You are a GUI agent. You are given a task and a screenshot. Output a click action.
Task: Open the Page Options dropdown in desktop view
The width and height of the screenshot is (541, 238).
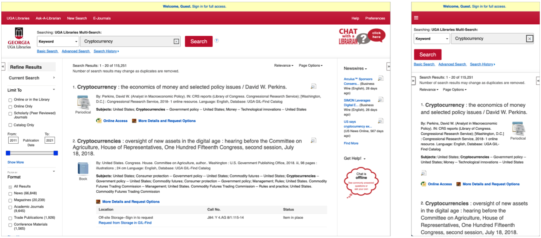coord(310,65)
